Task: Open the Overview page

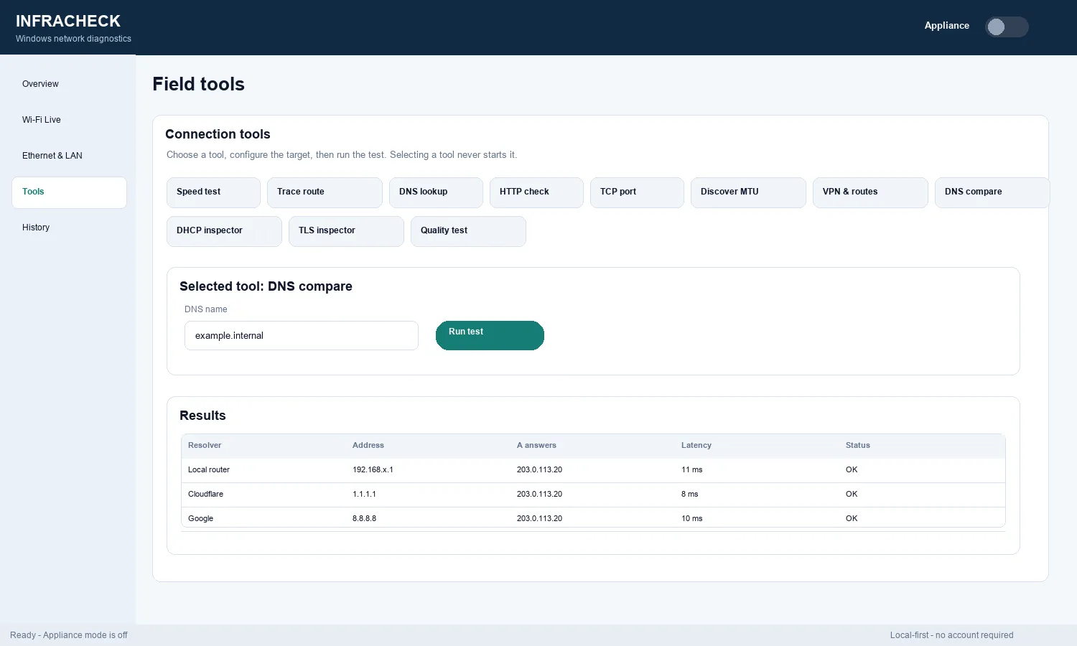Action: 69,84
